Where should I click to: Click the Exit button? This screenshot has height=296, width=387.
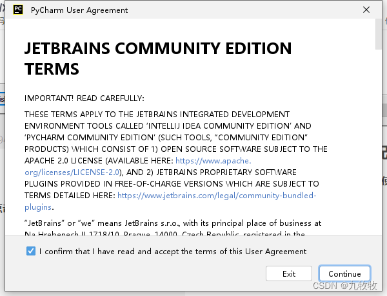(289, 273)
